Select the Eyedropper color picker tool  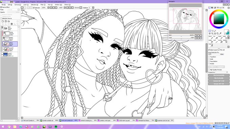point(220,33)
